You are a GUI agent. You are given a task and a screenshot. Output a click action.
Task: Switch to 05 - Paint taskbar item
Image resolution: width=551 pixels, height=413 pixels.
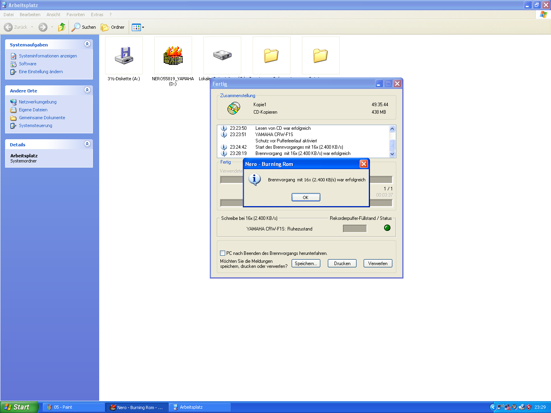click(73, 407)
